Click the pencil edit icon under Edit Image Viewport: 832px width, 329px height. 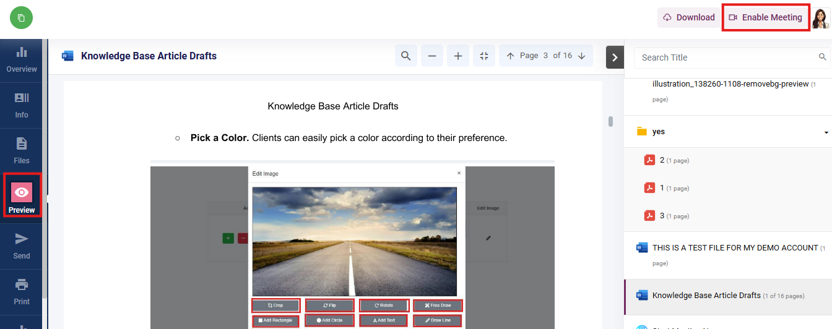click(488, 237)
